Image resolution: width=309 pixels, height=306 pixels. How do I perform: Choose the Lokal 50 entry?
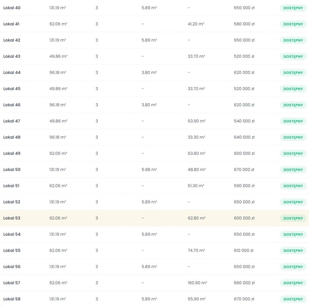[12, 170]
